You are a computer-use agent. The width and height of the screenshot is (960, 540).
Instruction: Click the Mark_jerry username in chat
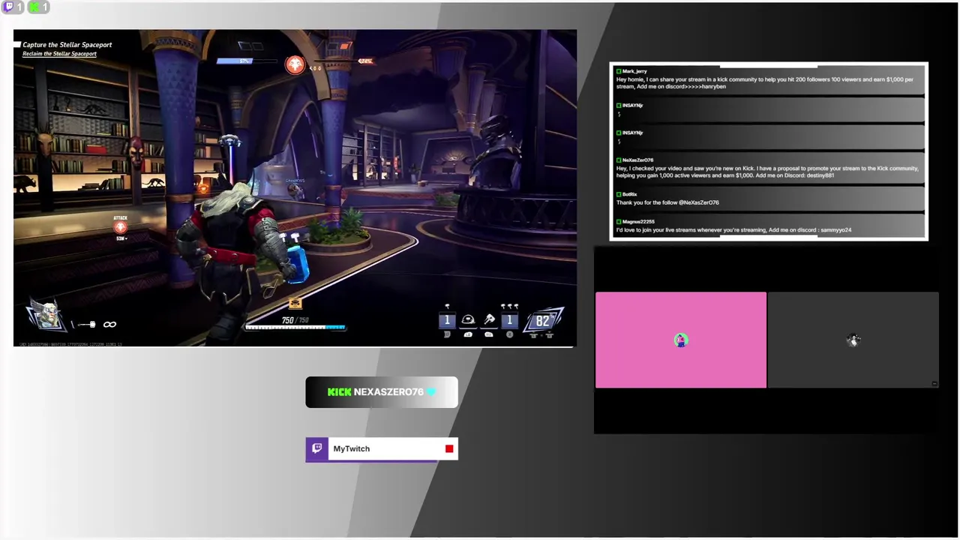tap(634, 71)
